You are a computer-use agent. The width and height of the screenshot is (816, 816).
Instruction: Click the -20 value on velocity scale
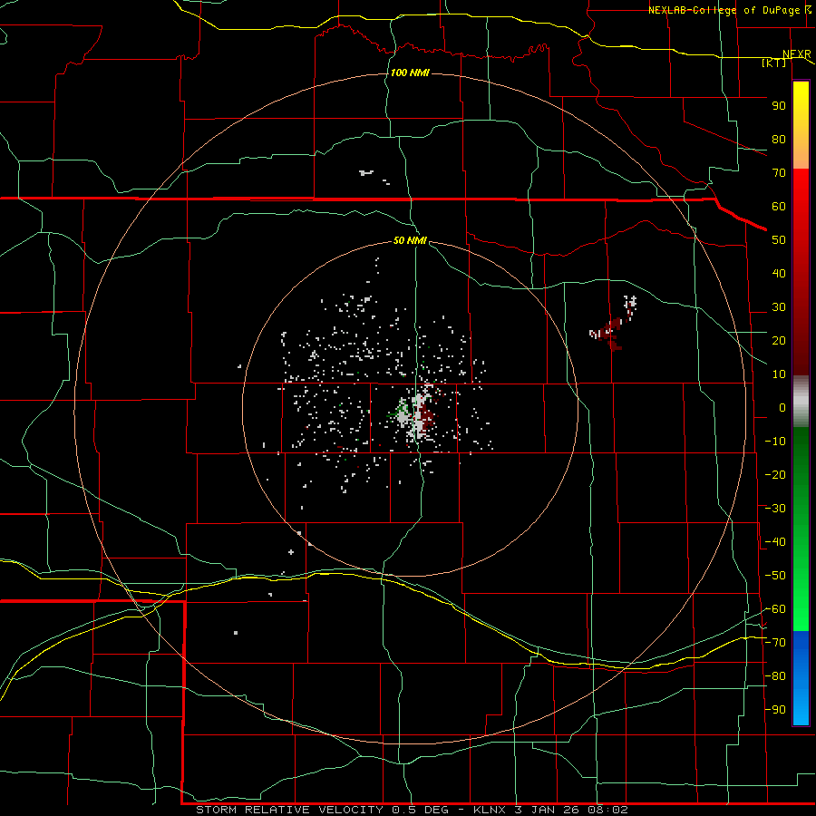tap(775, 475)
